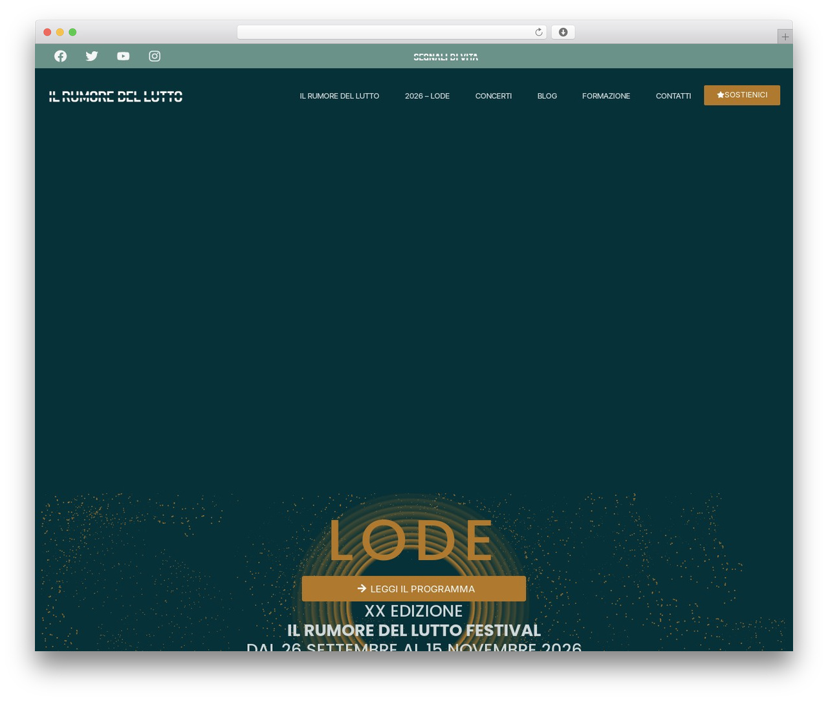Open the Segnali di Vita link
This screenshot has height=701, width=828.
[x=446, y=57]
